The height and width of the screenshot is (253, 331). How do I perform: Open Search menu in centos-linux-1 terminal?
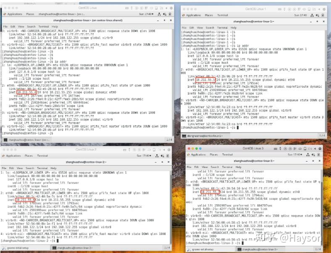point(210,28)
